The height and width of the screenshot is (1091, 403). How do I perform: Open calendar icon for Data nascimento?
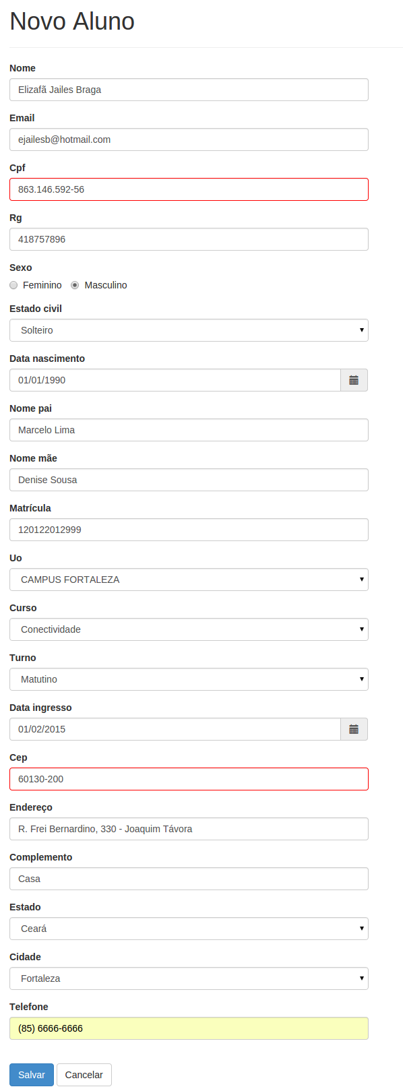tap(354, 380)
